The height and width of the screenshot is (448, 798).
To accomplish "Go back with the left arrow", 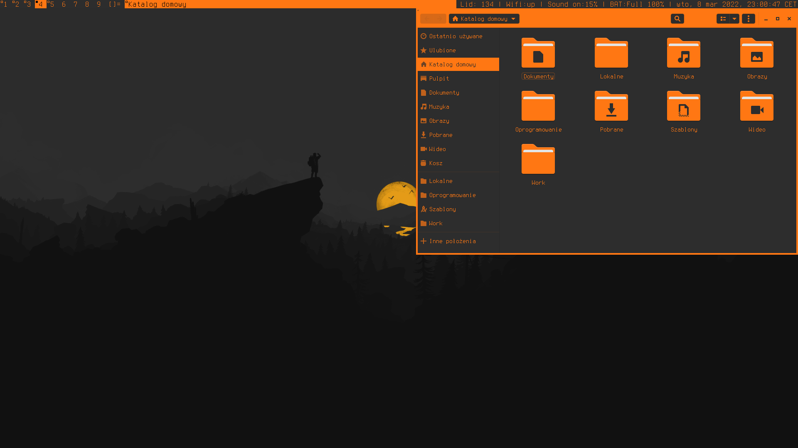I will (x=427, y=19).
